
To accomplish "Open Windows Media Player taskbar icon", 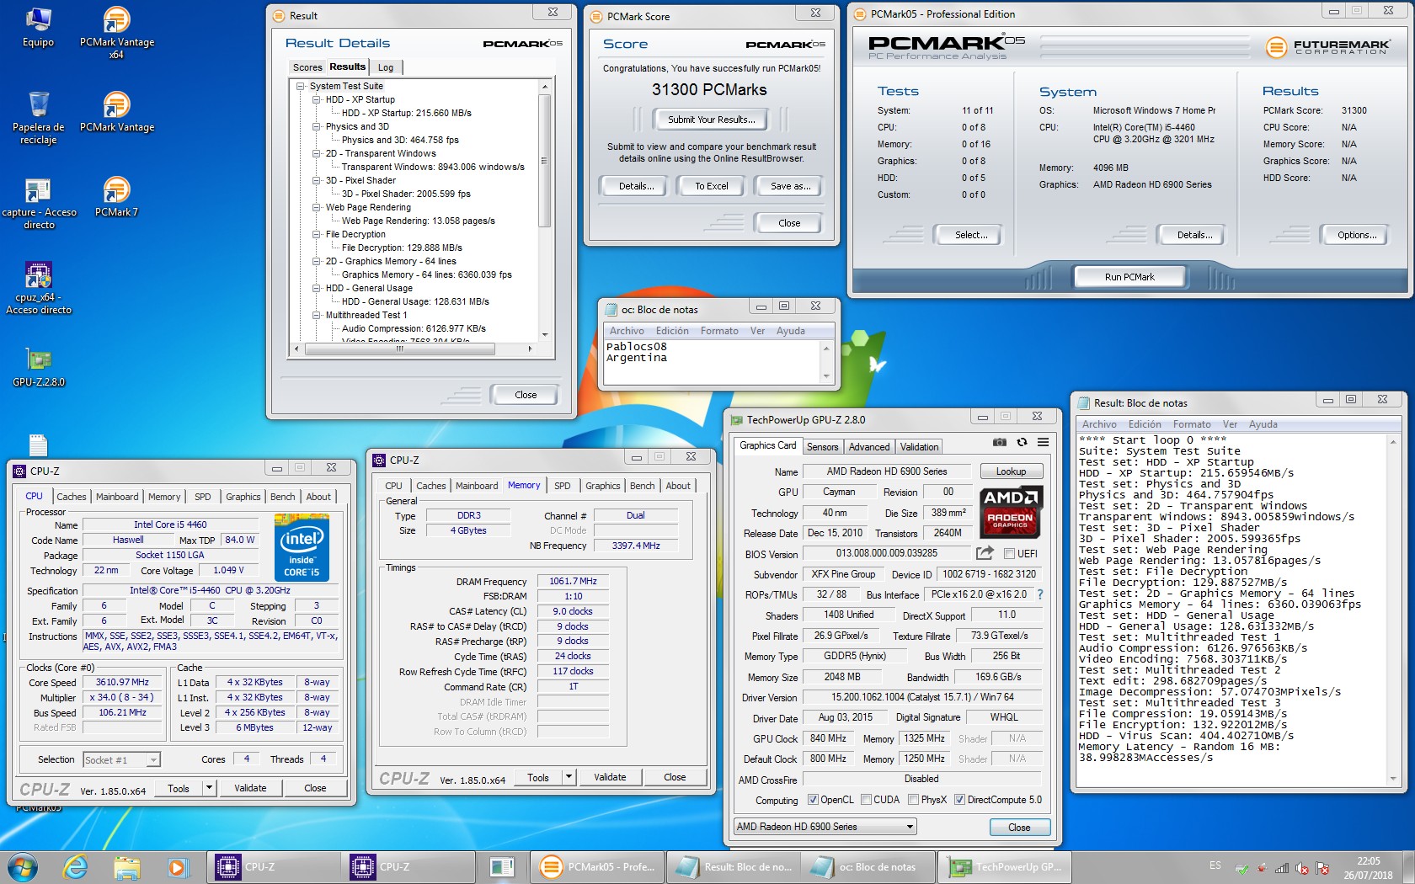I will pos(177,866).
